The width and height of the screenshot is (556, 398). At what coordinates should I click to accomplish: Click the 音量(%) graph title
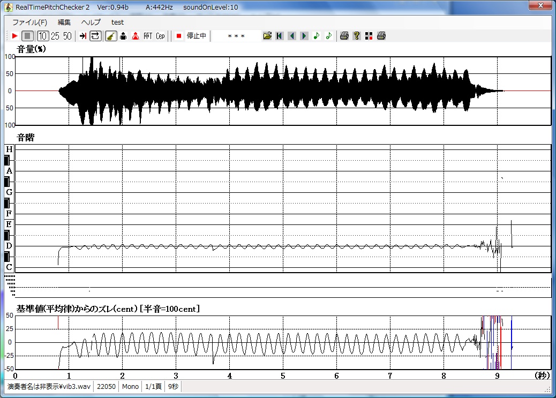point(31,49)
